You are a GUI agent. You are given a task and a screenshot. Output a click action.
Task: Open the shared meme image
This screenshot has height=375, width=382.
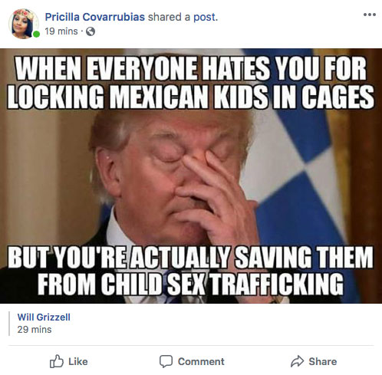pos(191,176)
